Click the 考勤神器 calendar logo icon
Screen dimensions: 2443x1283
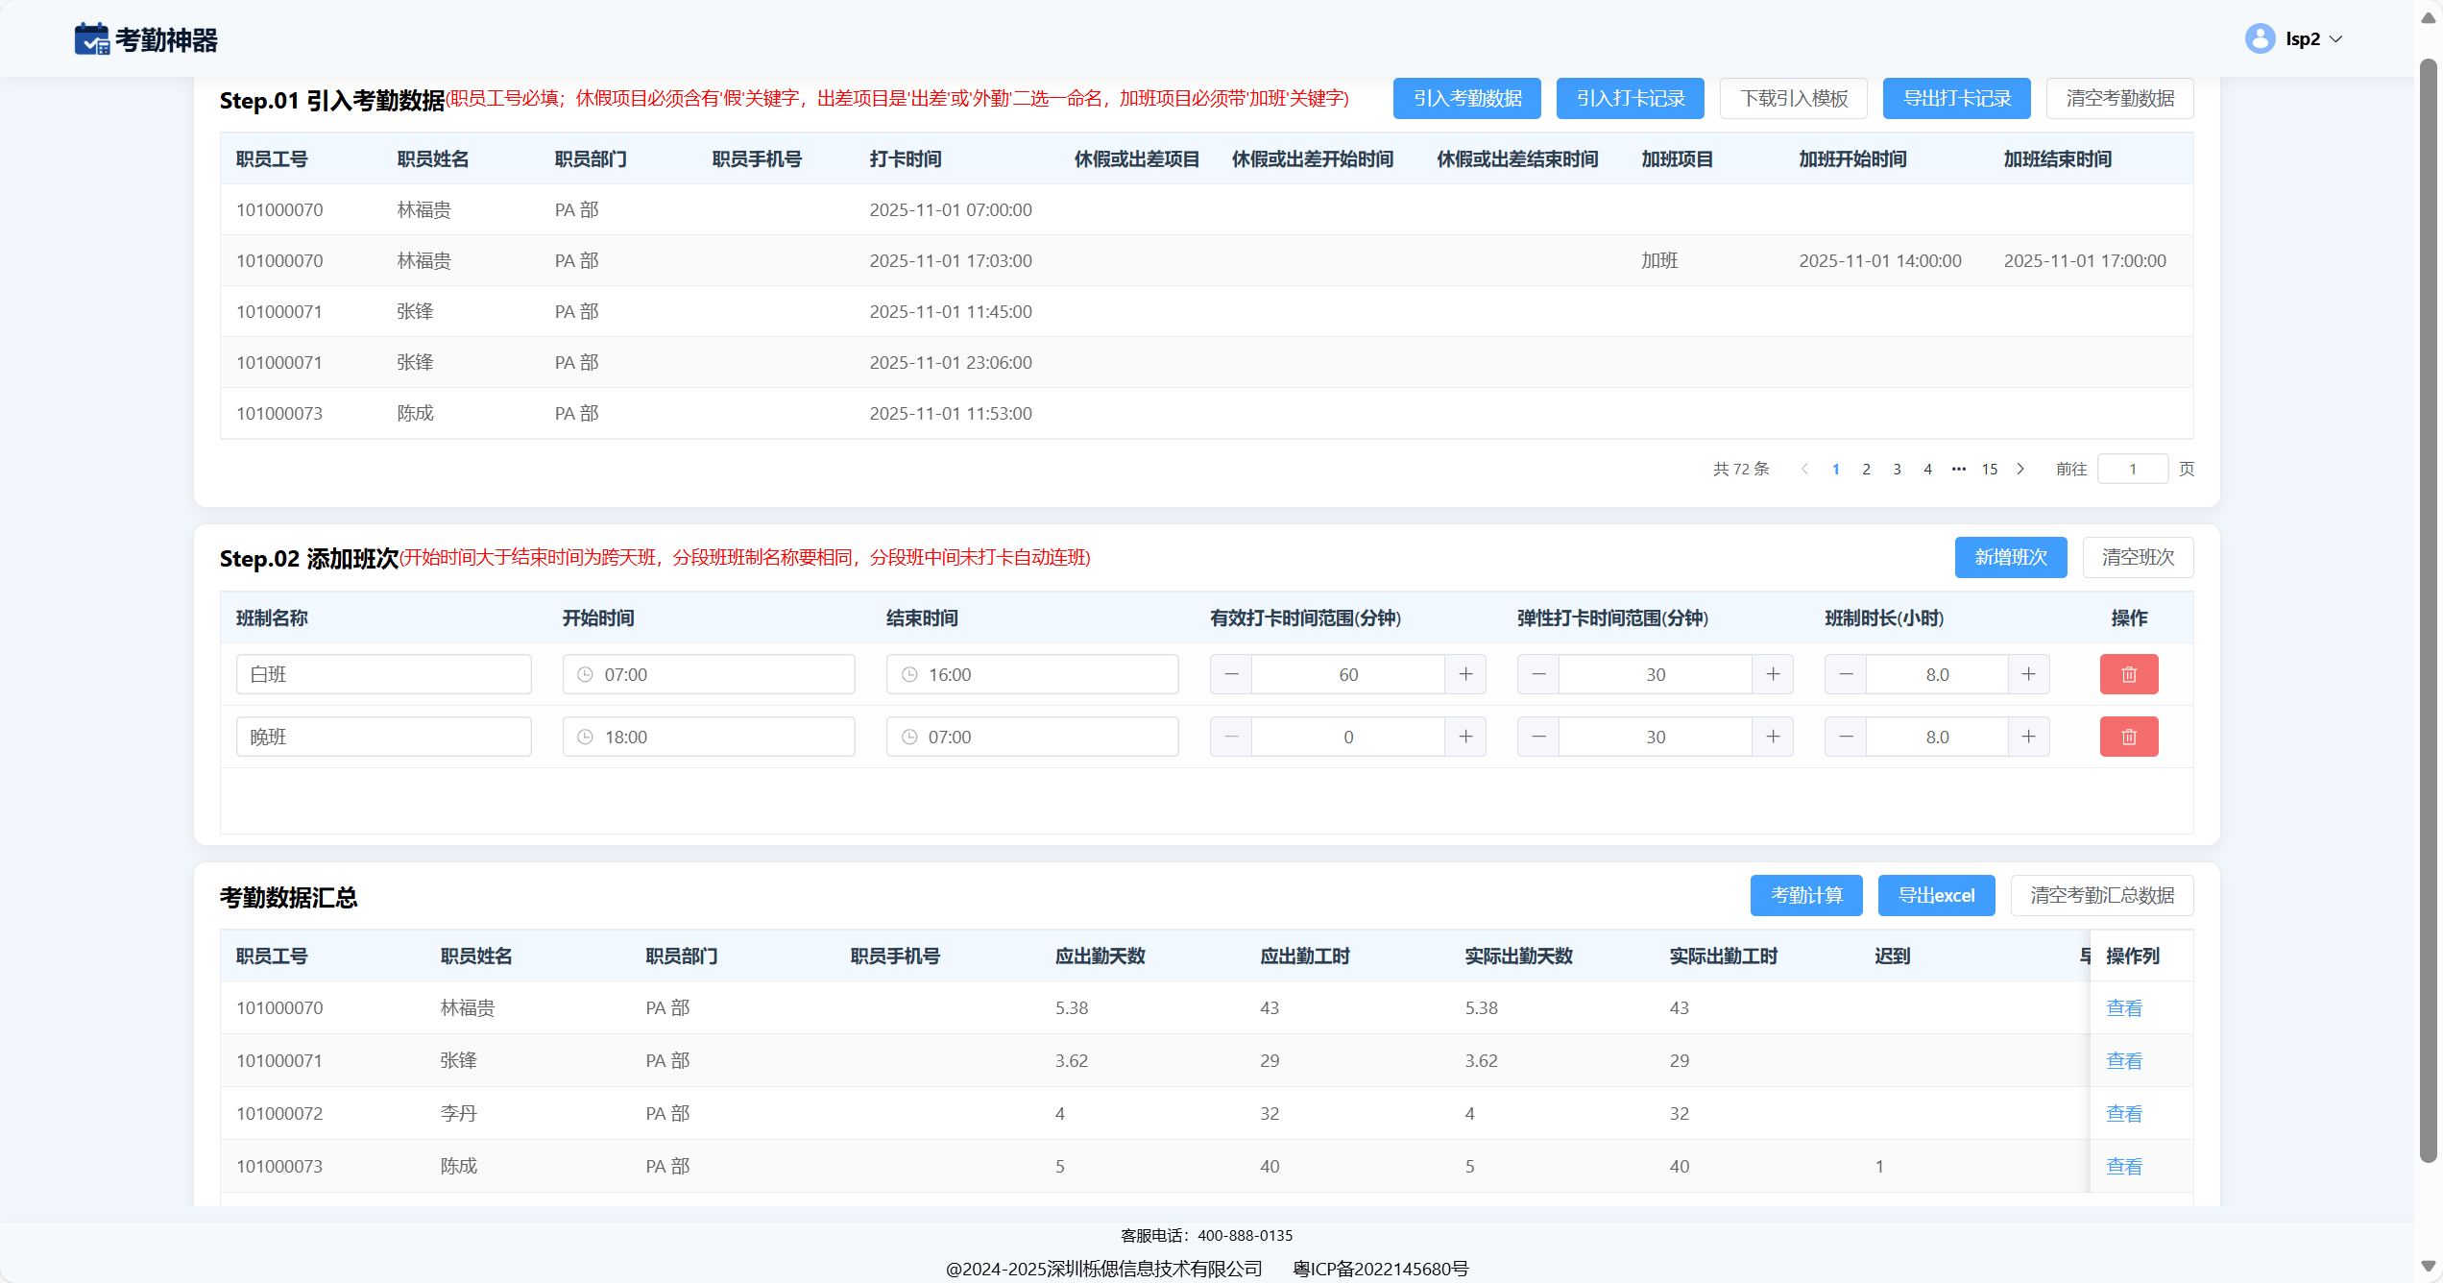[92, 39]
